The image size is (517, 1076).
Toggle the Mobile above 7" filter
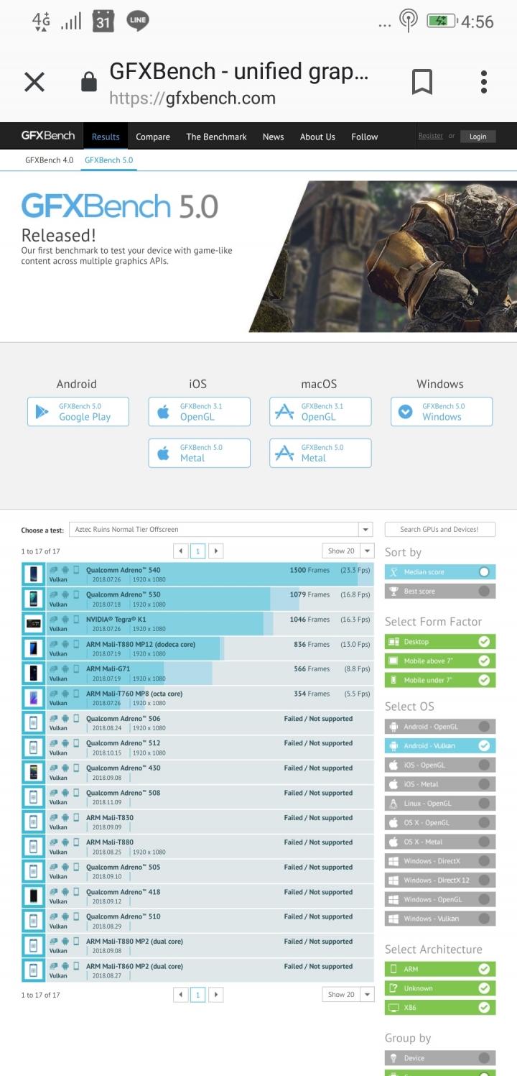pyautogui.click(x=440, y=661)
